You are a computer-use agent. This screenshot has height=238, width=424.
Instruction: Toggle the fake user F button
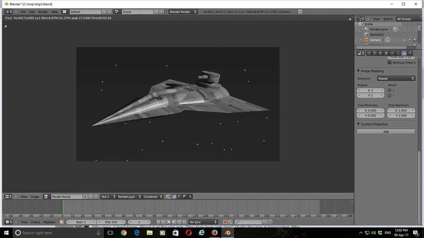point(85,197)
